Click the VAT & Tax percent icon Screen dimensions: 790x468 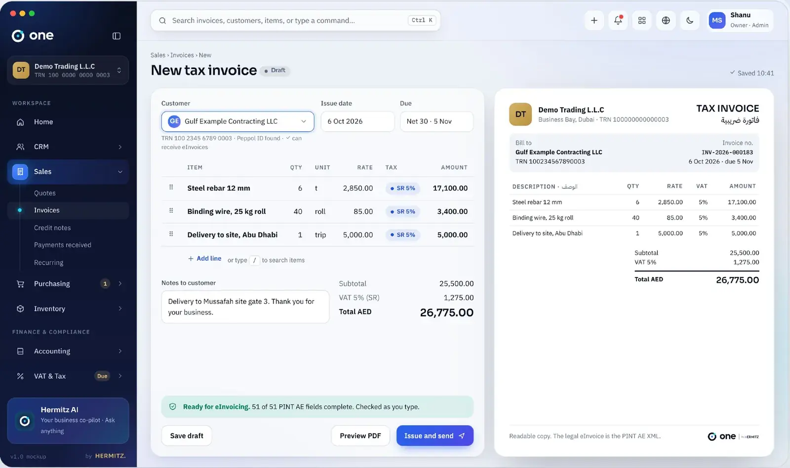pos(20,376)
